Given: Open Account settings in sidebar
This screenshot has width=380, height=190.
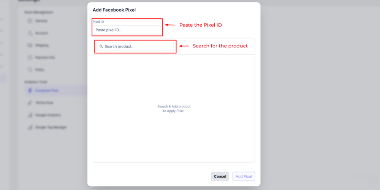Looking at the screenshot, I should tap(41, 33).
